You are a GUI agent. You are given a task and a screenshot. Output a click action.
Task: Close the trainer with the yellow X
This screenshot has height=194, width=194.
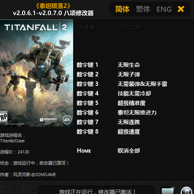click(181, 9)
